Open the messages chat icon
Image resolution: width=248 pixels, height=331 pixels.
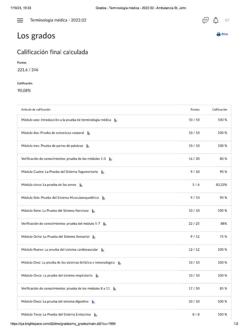pyautogui.click(x=205, y=20)
